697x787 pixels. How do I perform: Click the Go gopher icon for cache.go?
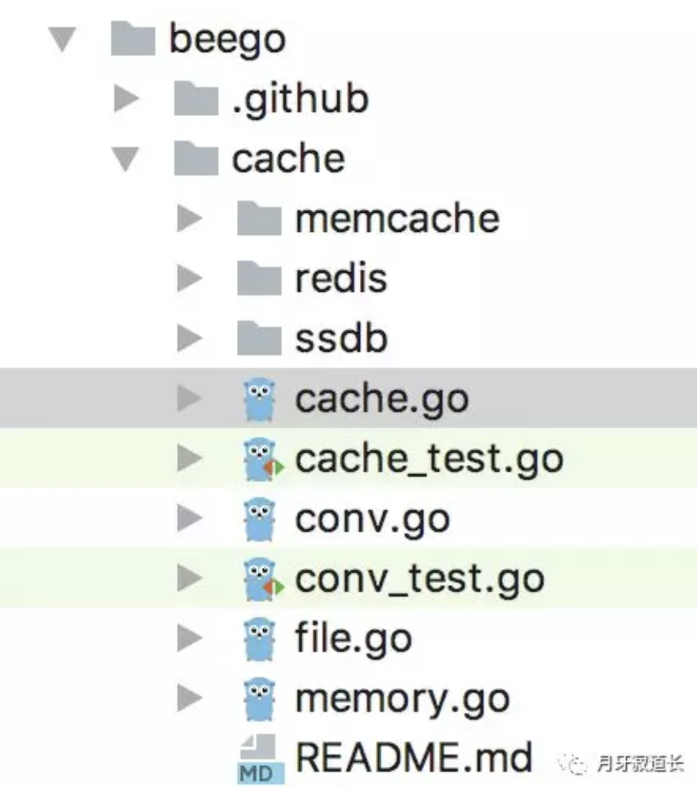[259, 399]
